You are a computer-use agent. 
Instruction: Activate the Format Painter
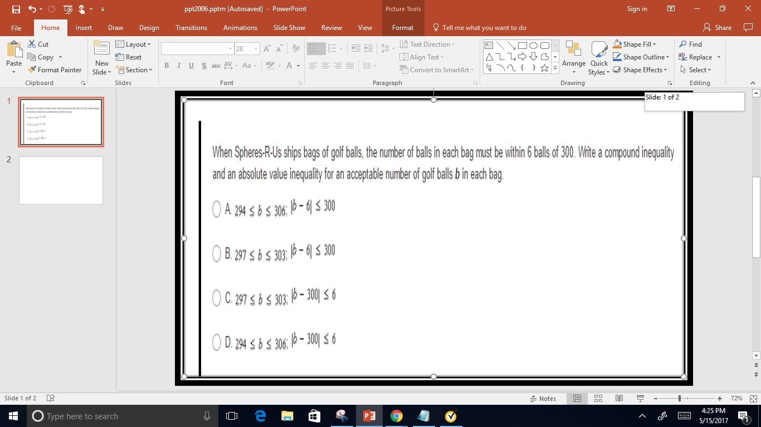pyautogui.click(x=55, y=70)
